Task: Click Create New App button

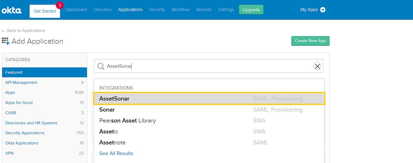Action: click(310, 41)
